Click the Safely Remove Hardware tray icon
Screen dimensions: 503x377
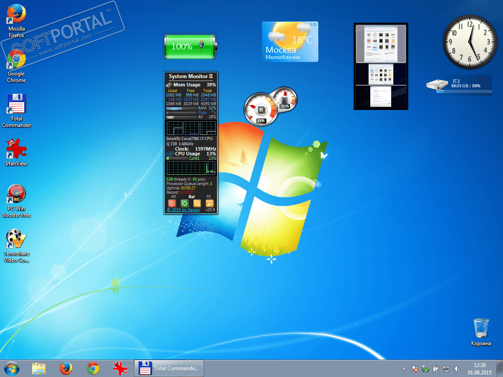(x=425, y=369)
